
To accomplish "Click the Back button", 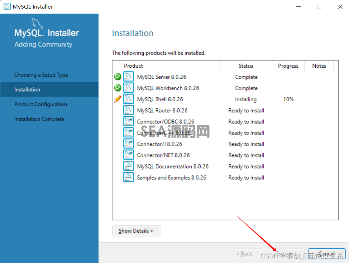I will pyautogui.click(x=244, y=254).
